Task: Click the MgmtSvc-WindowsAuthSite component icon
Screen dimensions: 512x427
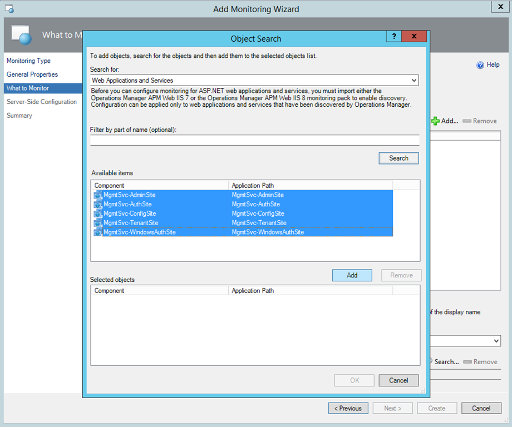Action: pos(98,232)
